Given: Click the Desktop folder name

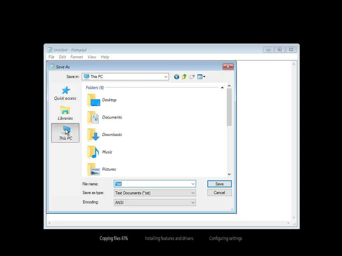Looking at the screenshot, I should [x=109, y=100].
